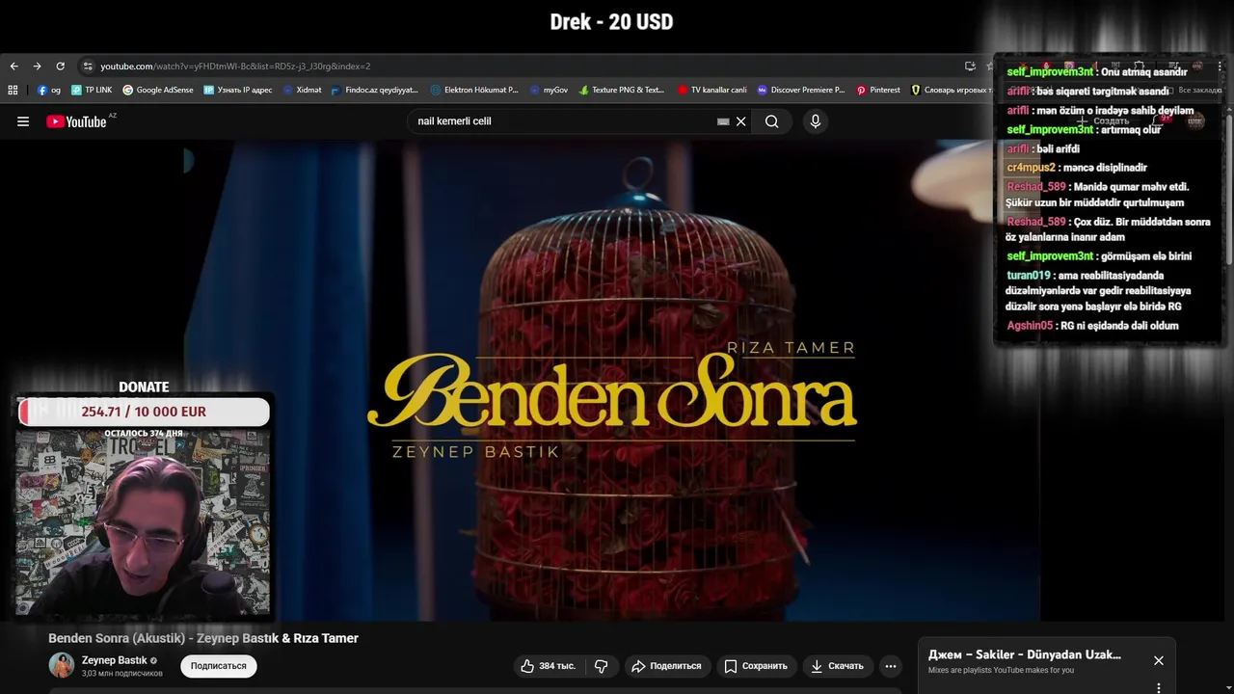Click the donation goal progress bar
This screenshot has height=694, width=1234.
click(144, 412)
